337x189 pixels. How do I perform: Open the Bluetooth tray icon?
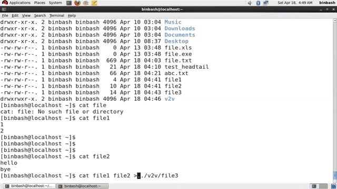[x=258, y=3]
